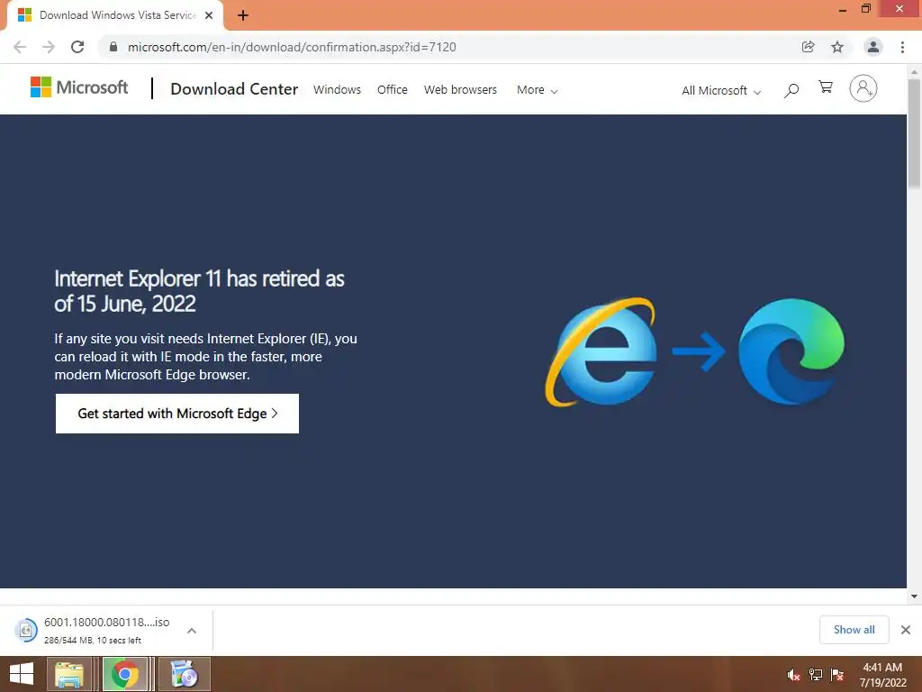View site security lock information

point(113,47)
